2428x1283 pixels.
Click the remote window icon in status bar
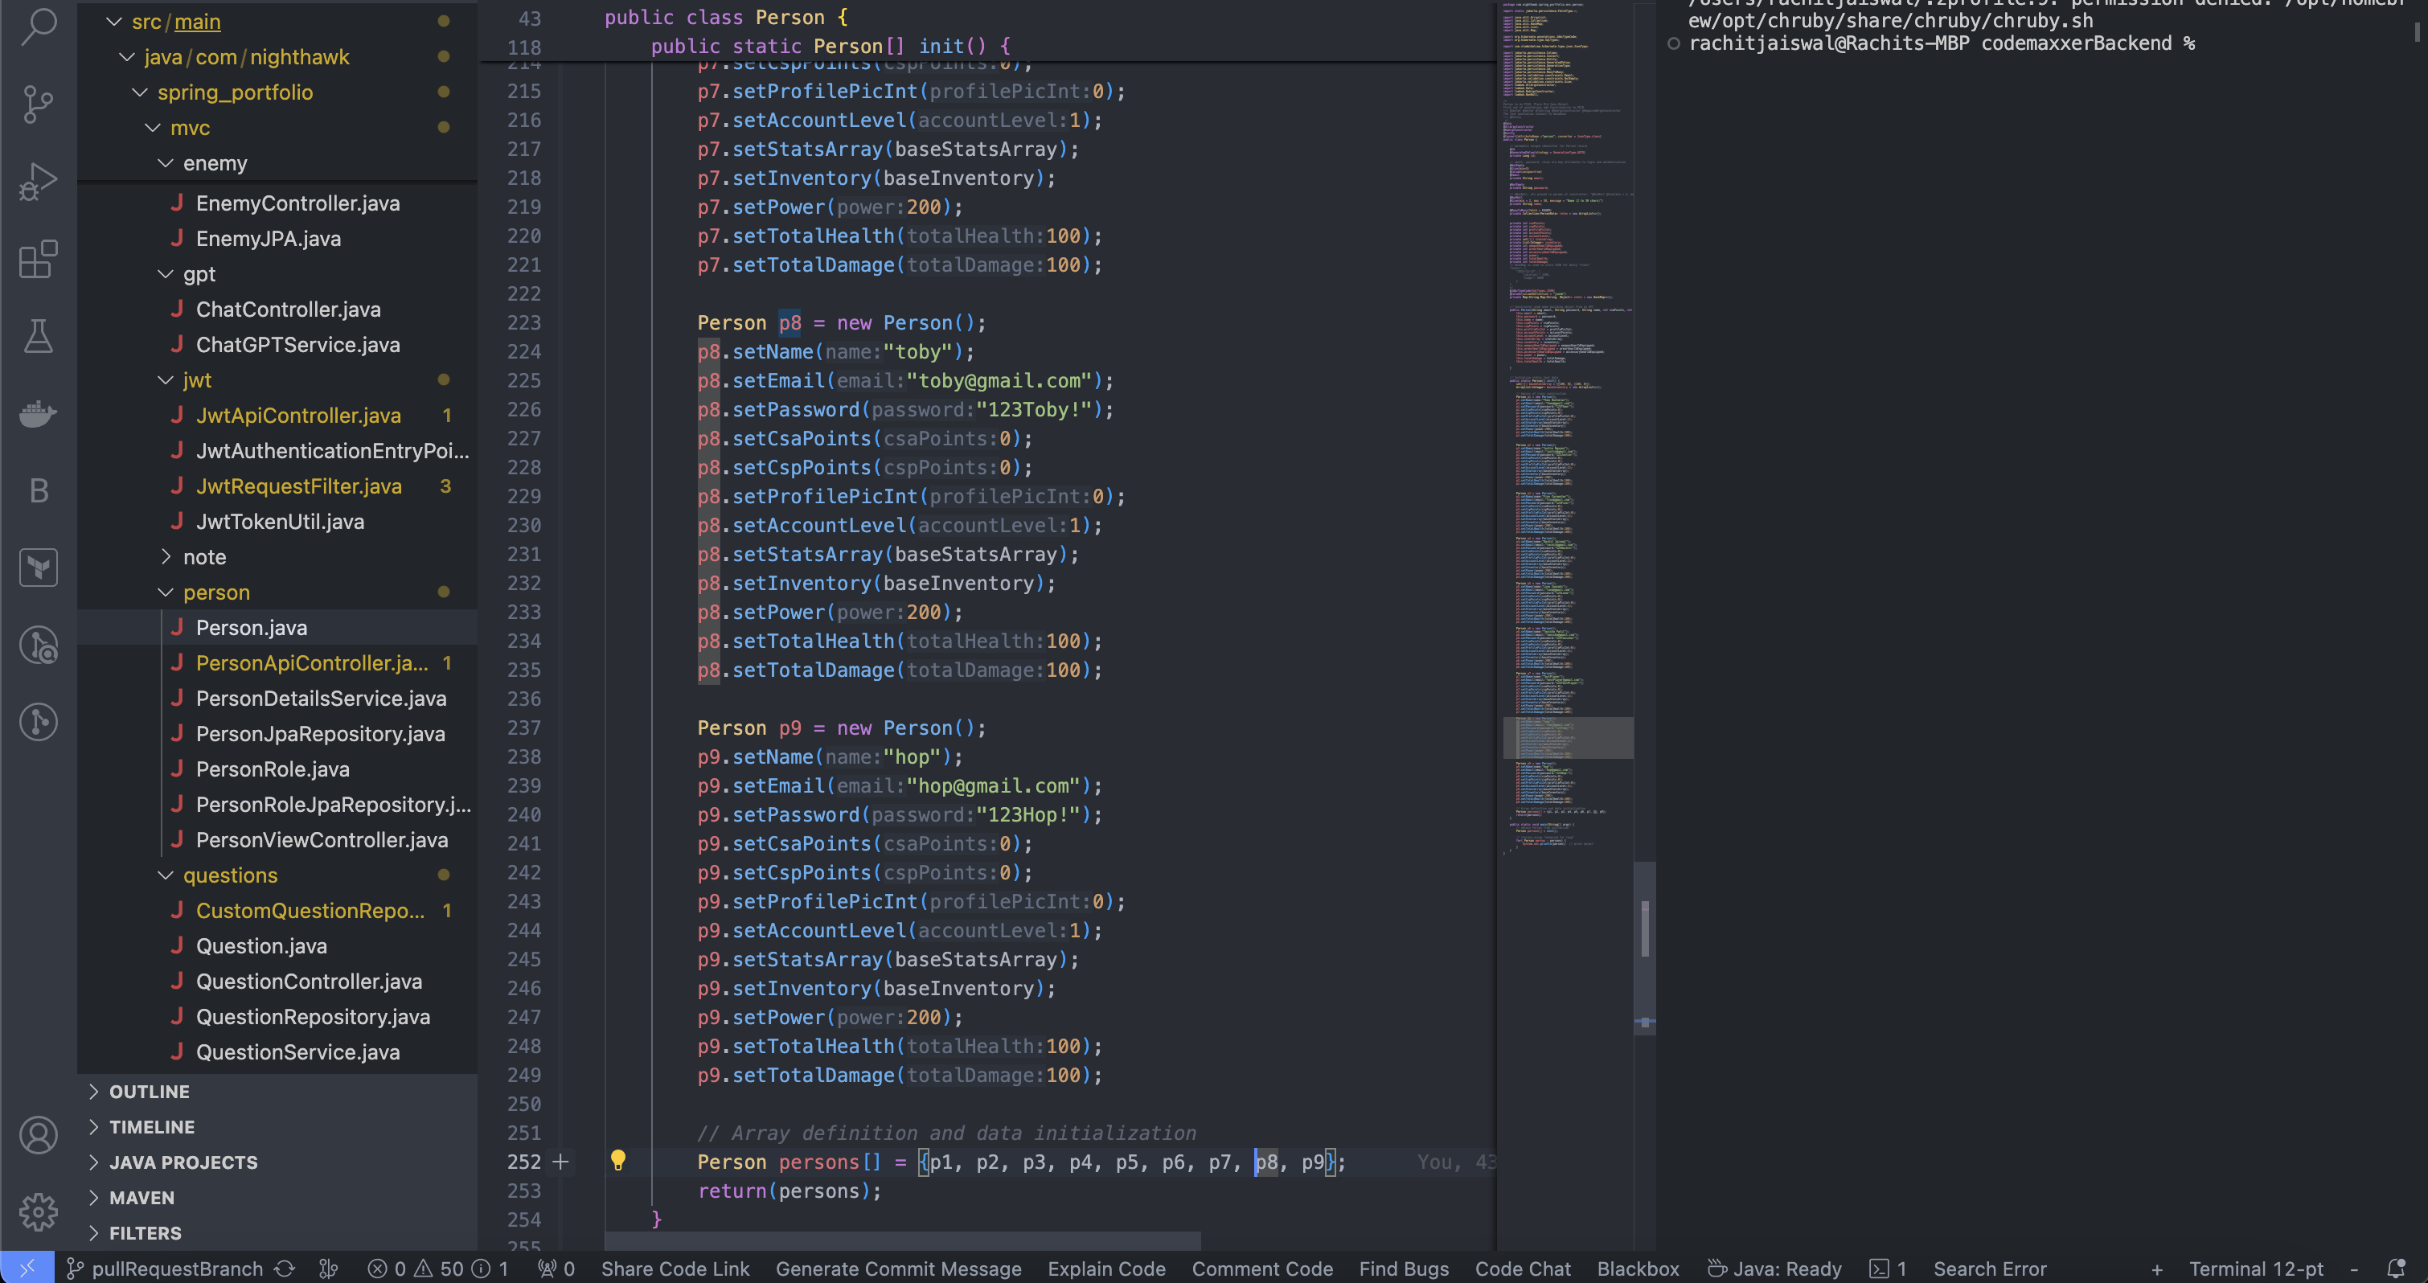pos(27,1269)
